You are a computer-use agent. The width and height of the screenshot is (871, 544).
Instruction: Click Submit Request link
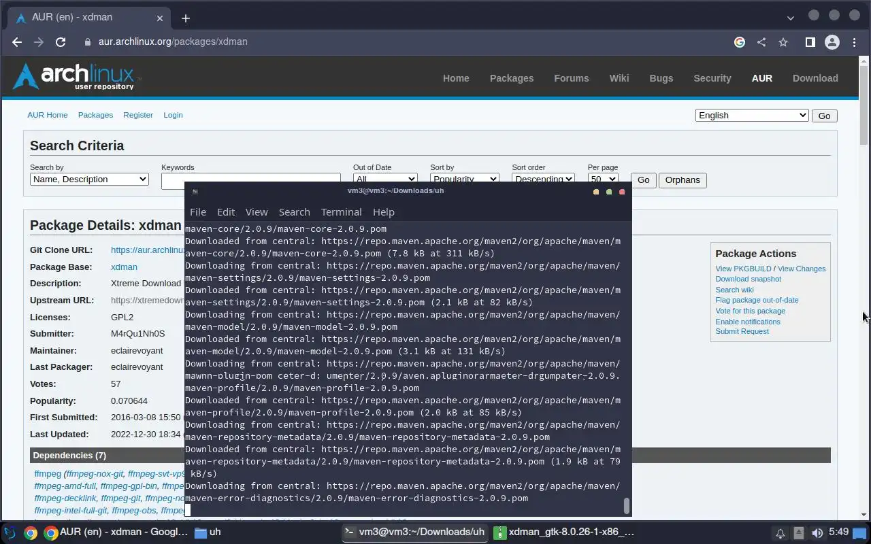tap(742, 331)
